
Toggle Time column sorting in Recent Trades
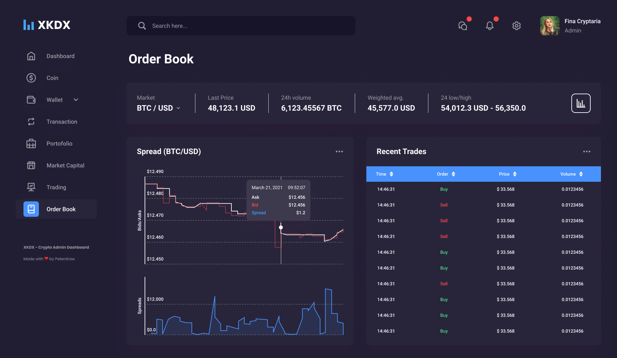click(x=391, y=174)
